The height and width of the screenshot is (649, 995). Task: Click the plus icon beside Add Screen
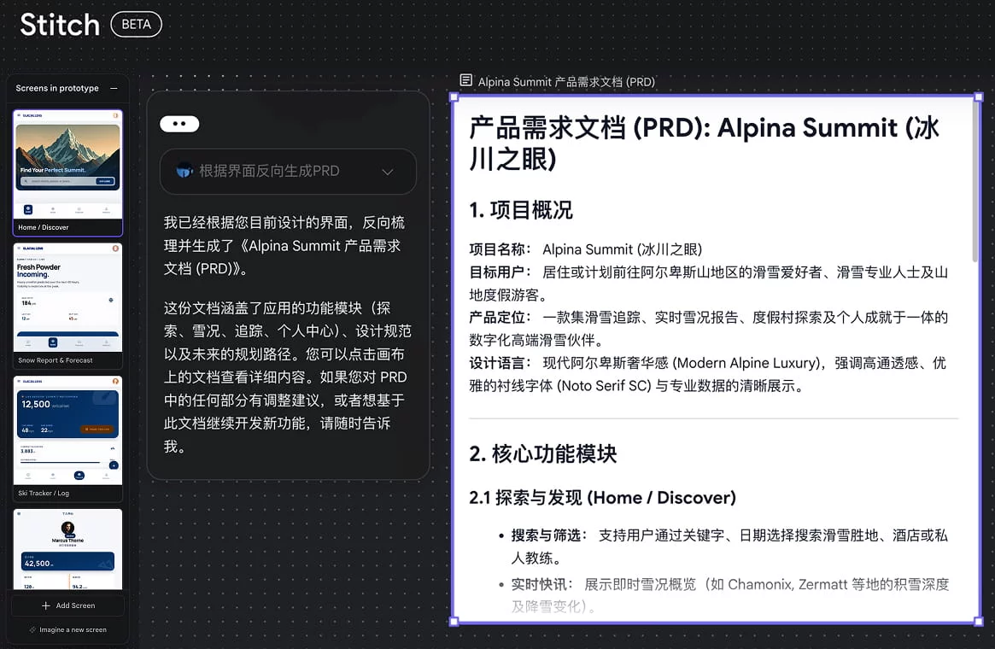[x=45, y=605]
